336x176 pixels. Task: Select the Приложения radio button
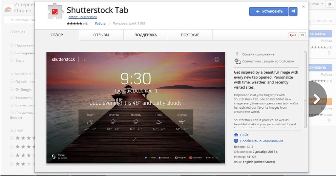tap(11, 45)
